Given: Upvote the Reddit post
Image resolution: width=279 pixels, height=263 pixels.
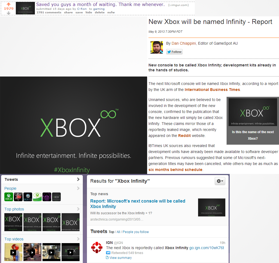Looking at the screenshot, I should [8, 4].
